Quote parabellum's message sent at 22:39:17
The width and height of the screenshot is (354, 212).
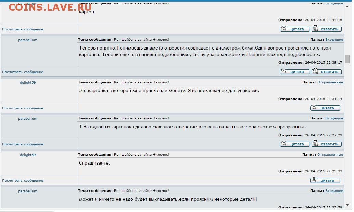pyautogui.click(x=295, y=72)
